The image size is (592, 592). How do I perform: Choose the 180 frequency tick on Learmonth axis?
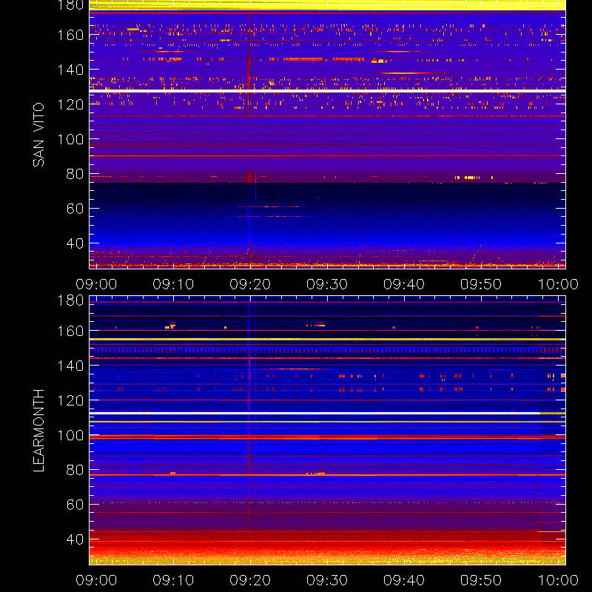70,300
